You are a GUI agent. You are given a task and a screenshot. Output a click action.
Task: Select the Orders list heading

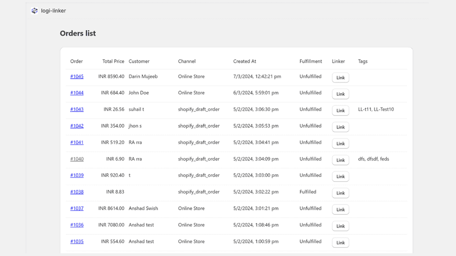[x=78, y=34]
